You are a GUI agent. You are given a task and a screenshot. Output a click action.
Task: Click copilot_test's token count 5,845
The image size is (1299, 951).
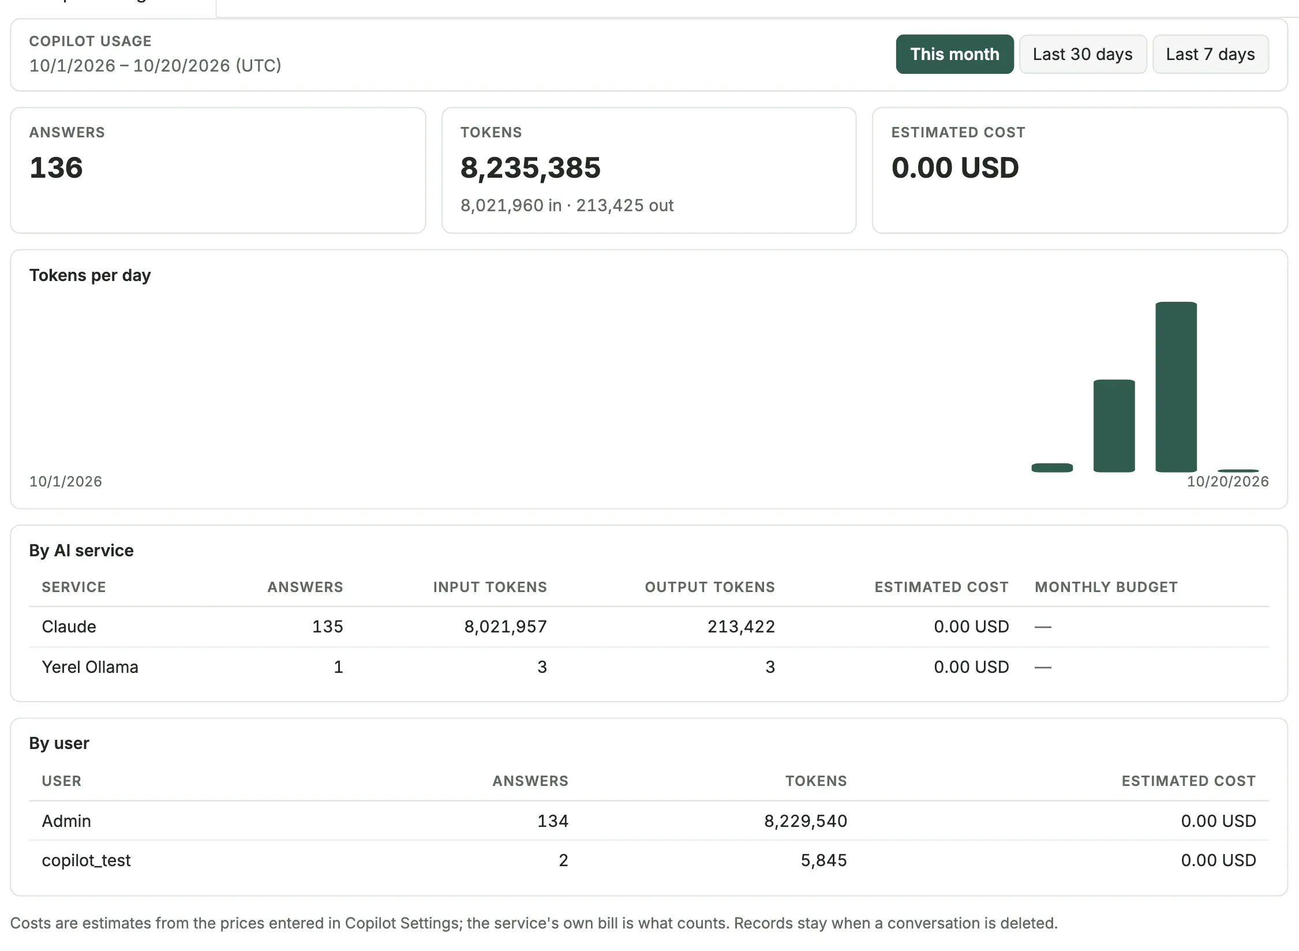pos(823,860)
